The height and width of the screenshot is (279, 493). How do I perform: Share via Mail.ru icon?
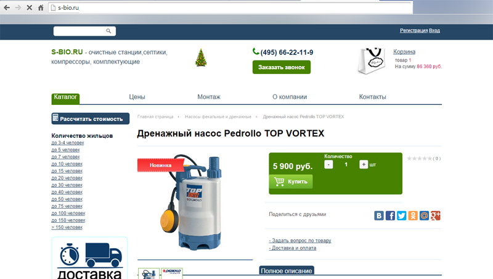tap(424, 215)
